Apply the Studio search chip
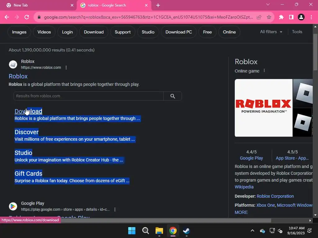This screenshot has height=238, width=318. (x=148, y=32)
